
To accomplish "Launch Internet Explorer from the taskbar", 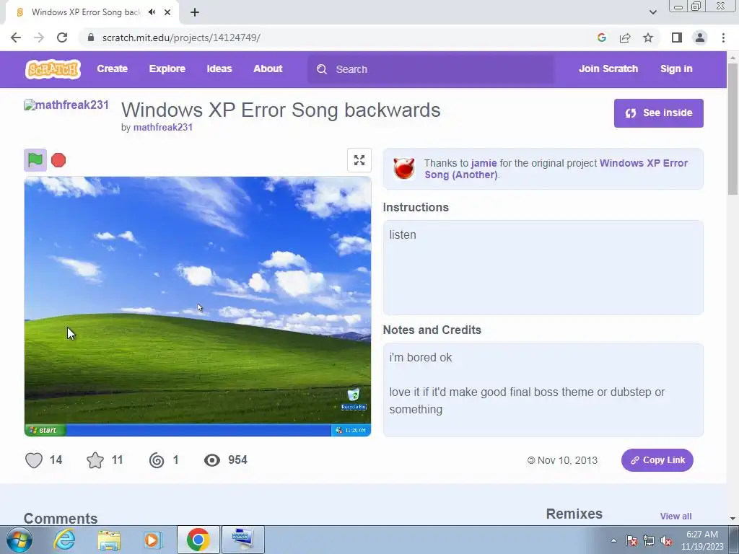I will click(64, 540).
